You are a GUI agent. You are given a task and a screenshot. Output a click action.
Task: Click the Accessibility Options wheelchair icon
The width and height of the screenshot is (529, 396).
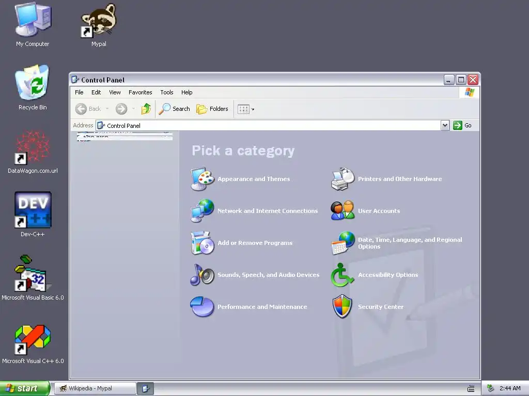pos(343,275)
